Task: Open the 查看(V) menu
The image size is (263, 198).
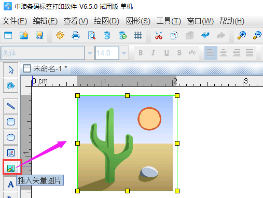Action: [x=76, y=21]
